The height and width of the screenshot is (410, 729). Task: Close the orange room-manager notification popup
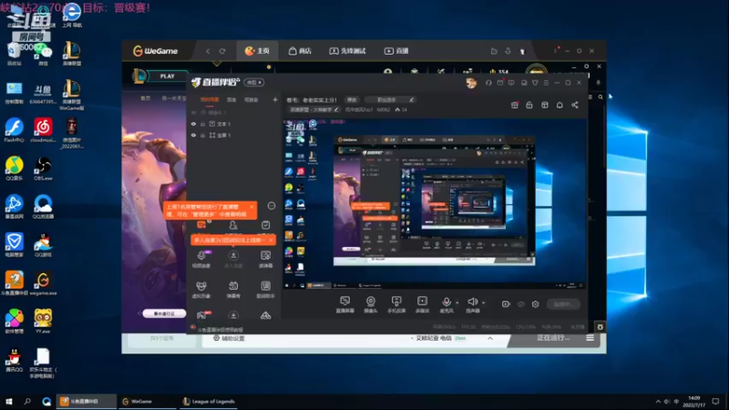[252, 207]
